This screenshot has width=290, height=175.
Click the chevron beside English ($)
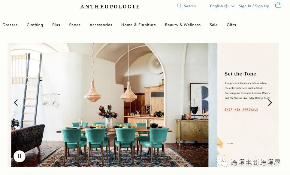click(x=233, y=6)
